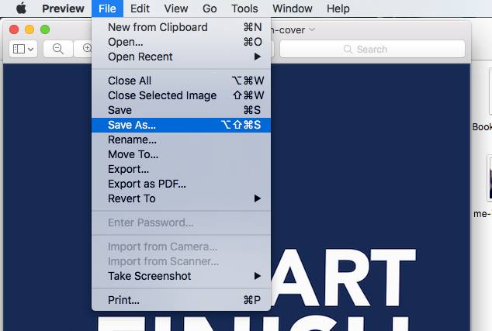Open the Tools menu
Screen dimensions: 492x331
point(244,9)
